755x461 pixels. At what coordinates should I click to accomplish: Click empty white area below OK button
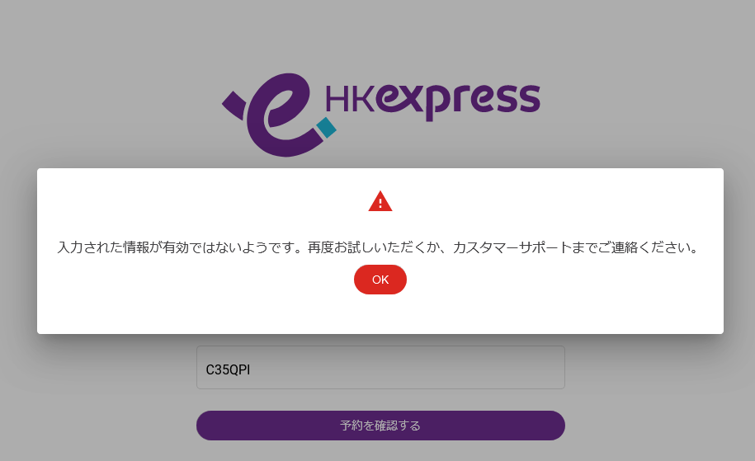point(380,313)
